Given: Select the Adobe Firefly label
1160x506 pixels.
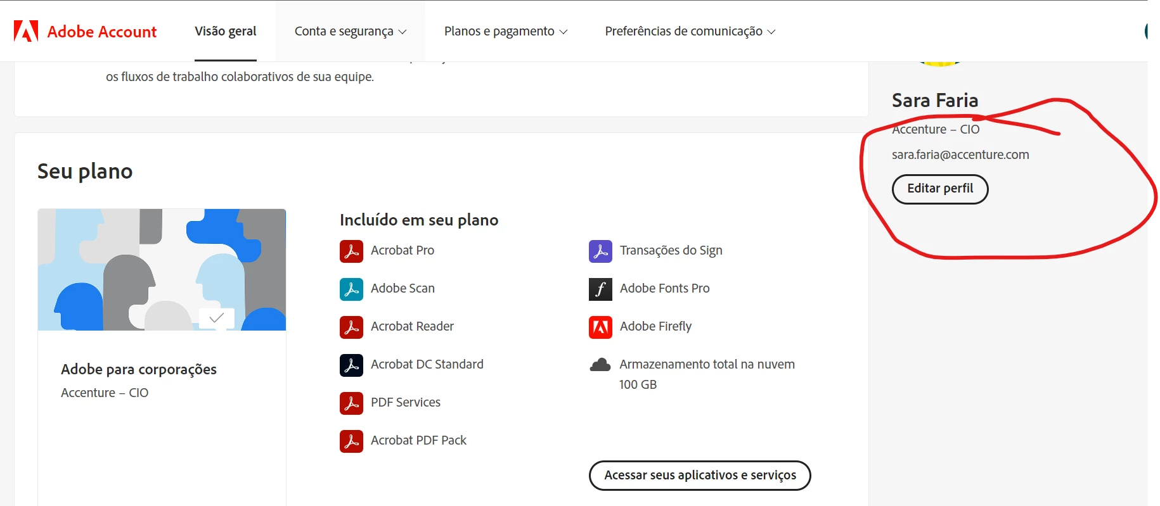Looking at the screenshot, I should 655,326.
